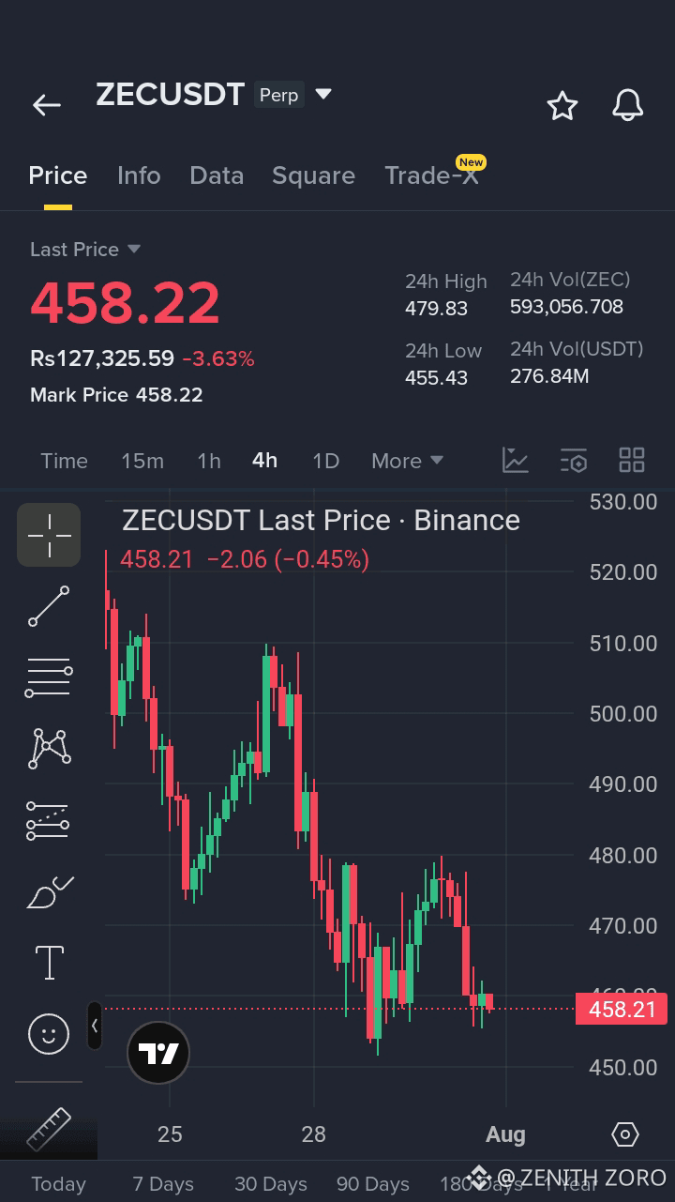
Task: Open price alert bell icon
Action: pyautogui.click(x=628, y=105)
